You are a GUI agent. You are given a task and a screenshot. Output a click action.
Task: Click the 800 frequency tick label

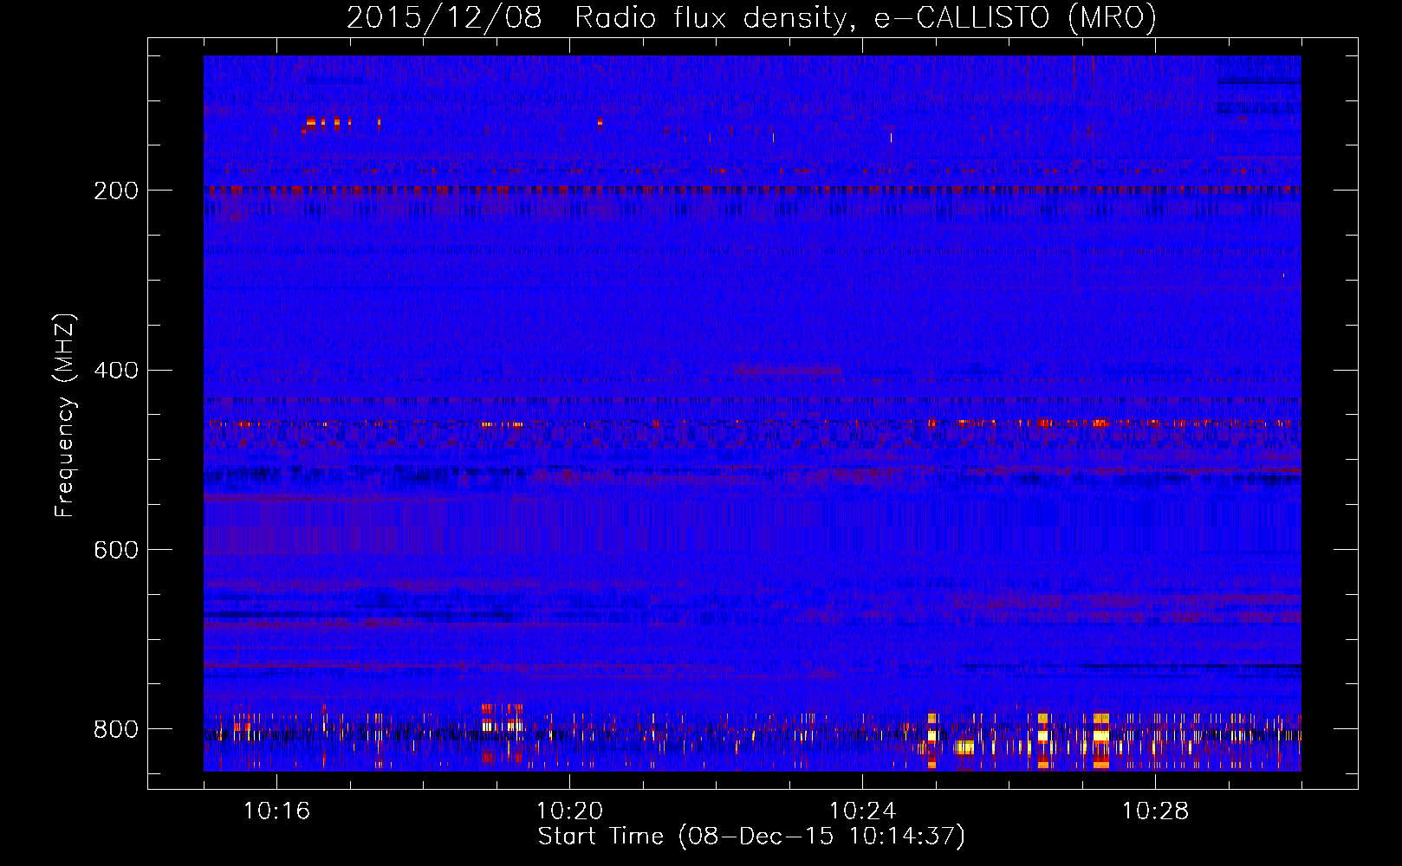click(115, 729)
